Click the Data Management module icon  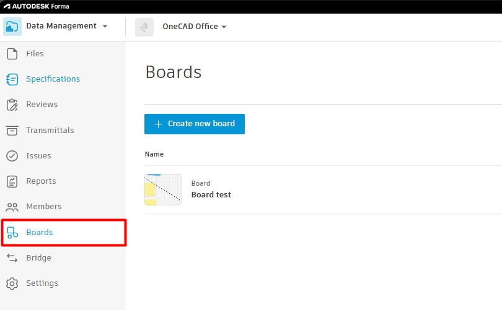click(12, 27)
